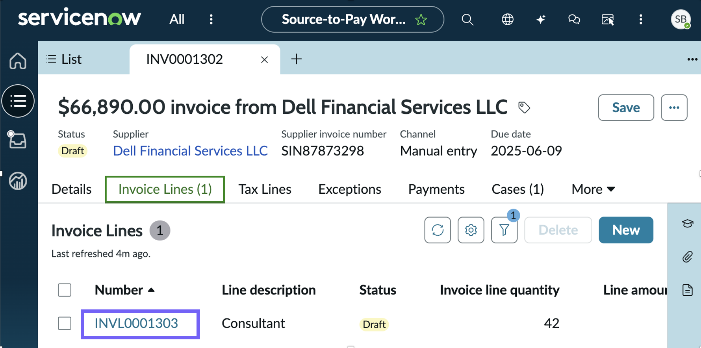Open tab bar overflow dots

tap(692, 59)
